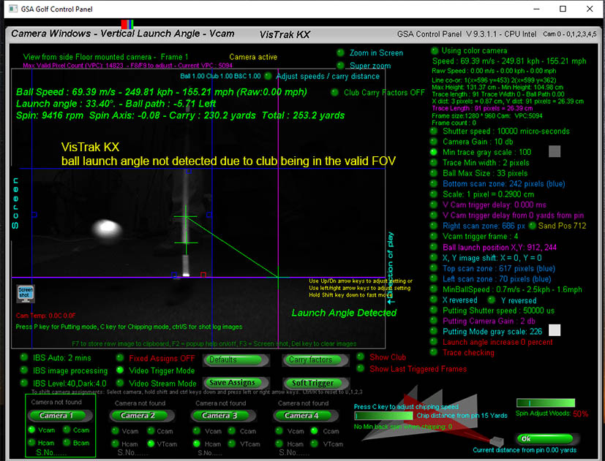
Task: Toggle Show Last Triggered Frames
Action: (x=361, y=369)
